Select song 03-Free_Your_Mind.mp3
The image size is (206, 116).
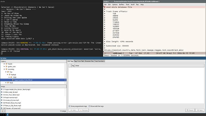point(11,95)
